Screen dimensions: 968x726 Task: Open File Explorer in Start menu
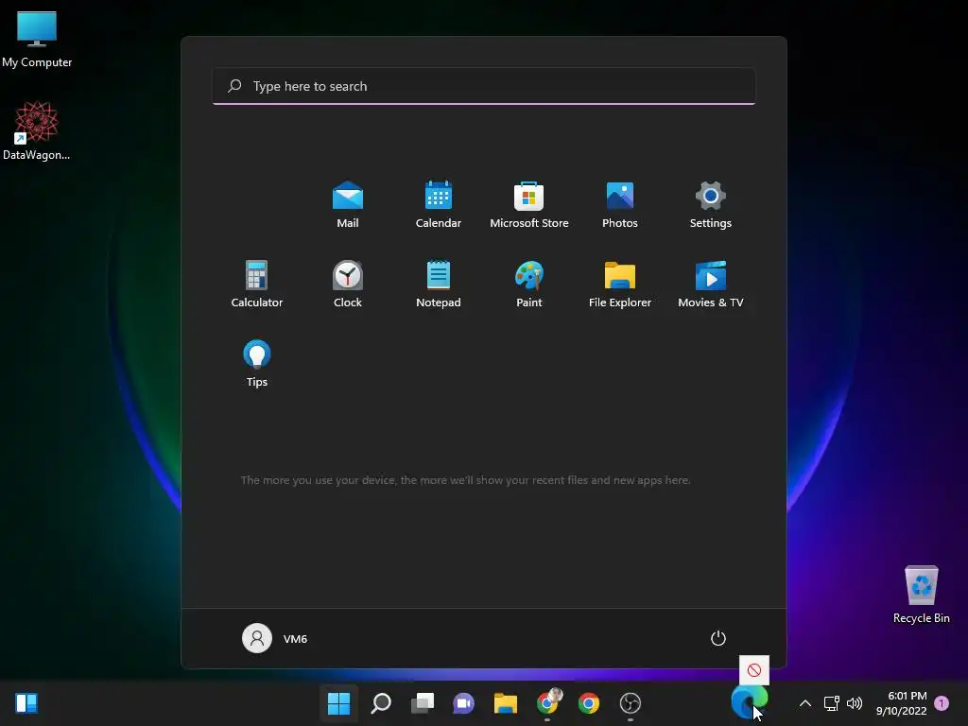(x=620, y=284)
